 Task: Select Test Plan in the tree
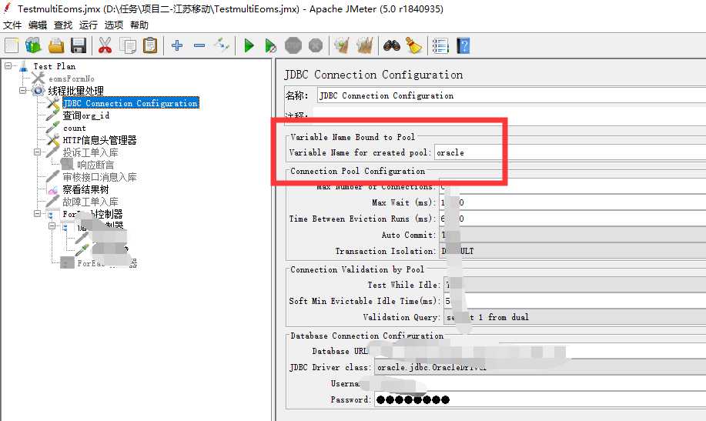point(55,66)
